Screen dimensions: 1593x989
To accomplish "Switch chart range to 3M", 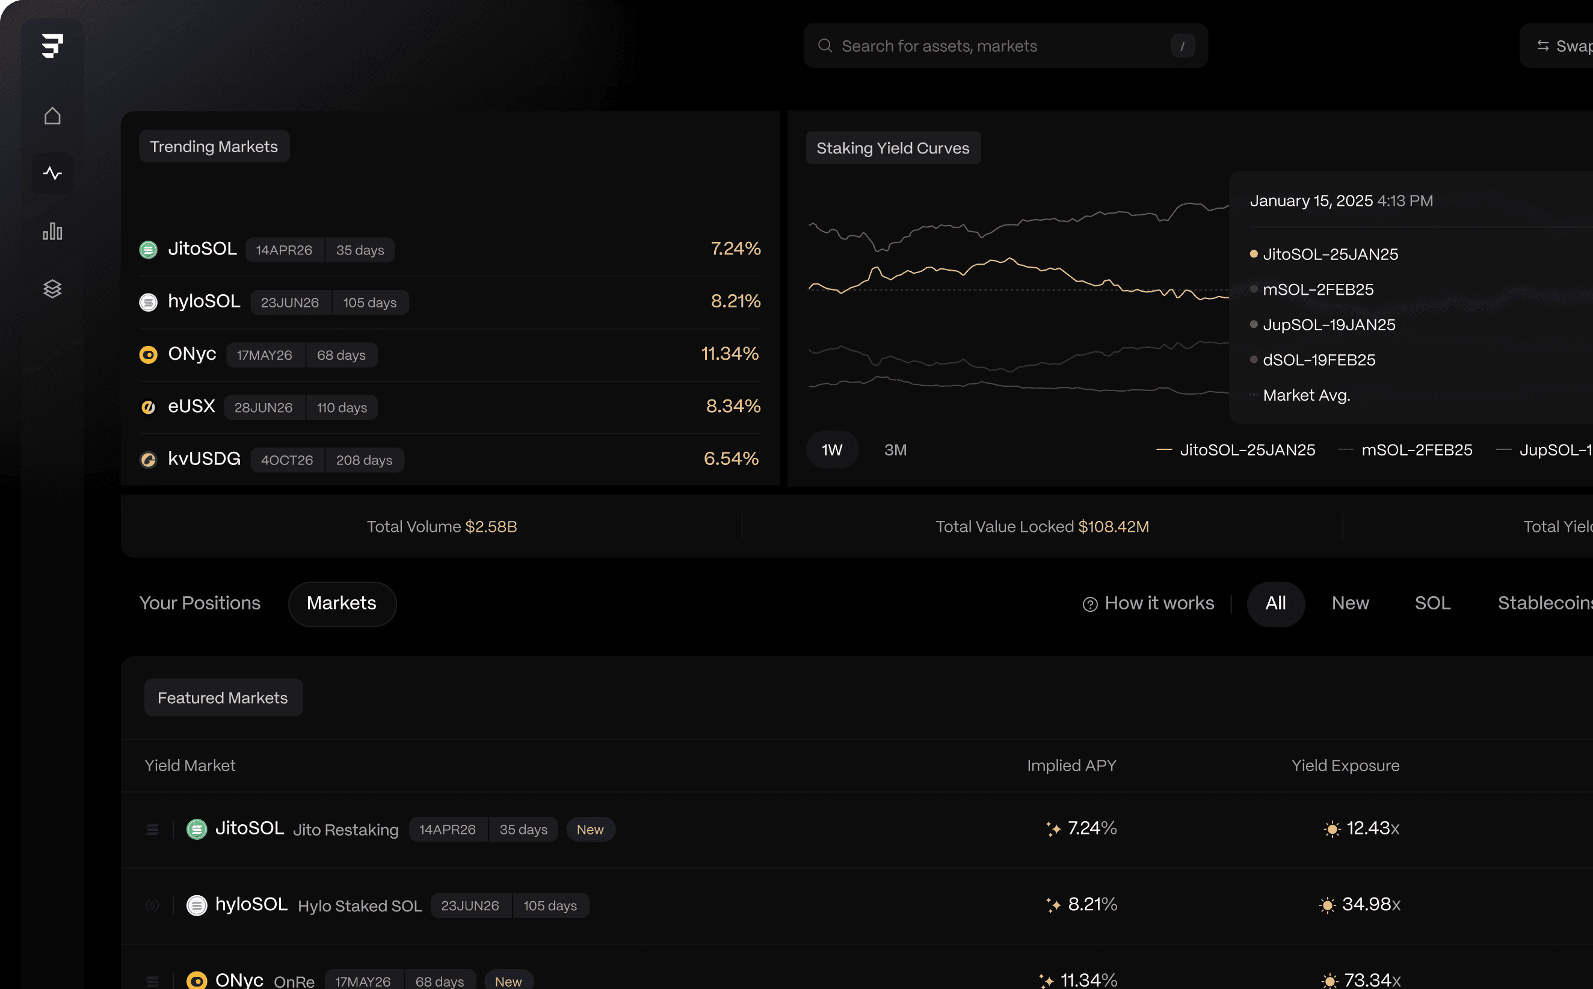I will pyautogui.click(x=895, y=450).
